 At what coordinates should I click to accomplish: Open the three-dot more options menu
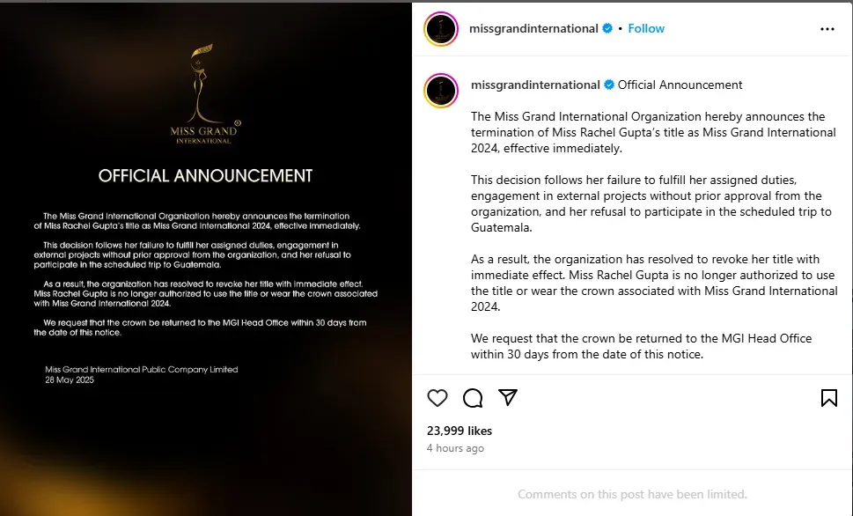[x=827, y=29]
